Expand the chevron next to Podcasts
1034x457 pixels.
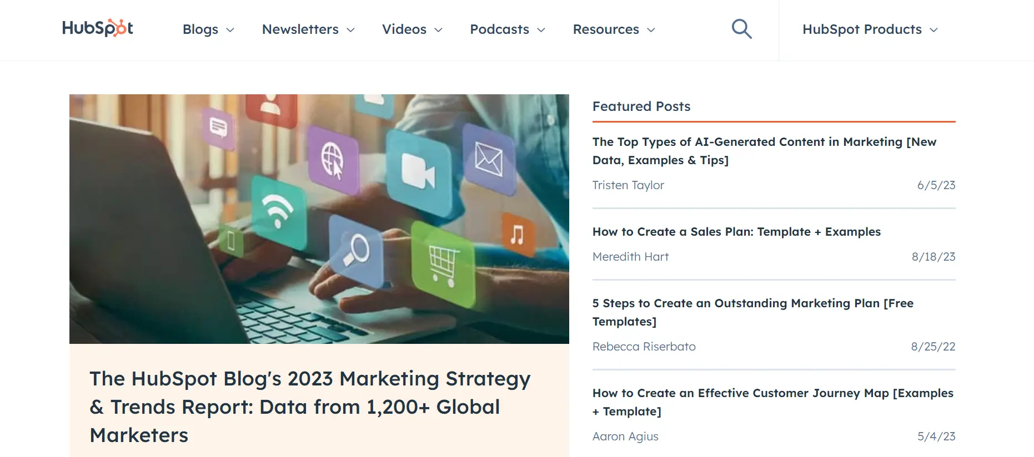pyautogui.click(x=541, y=30)
